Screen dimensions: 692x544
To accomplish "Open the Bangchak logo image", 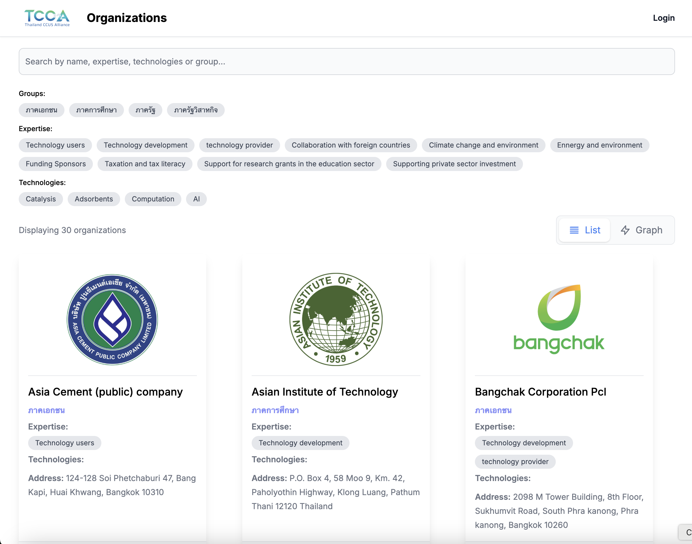I will 559,319.
